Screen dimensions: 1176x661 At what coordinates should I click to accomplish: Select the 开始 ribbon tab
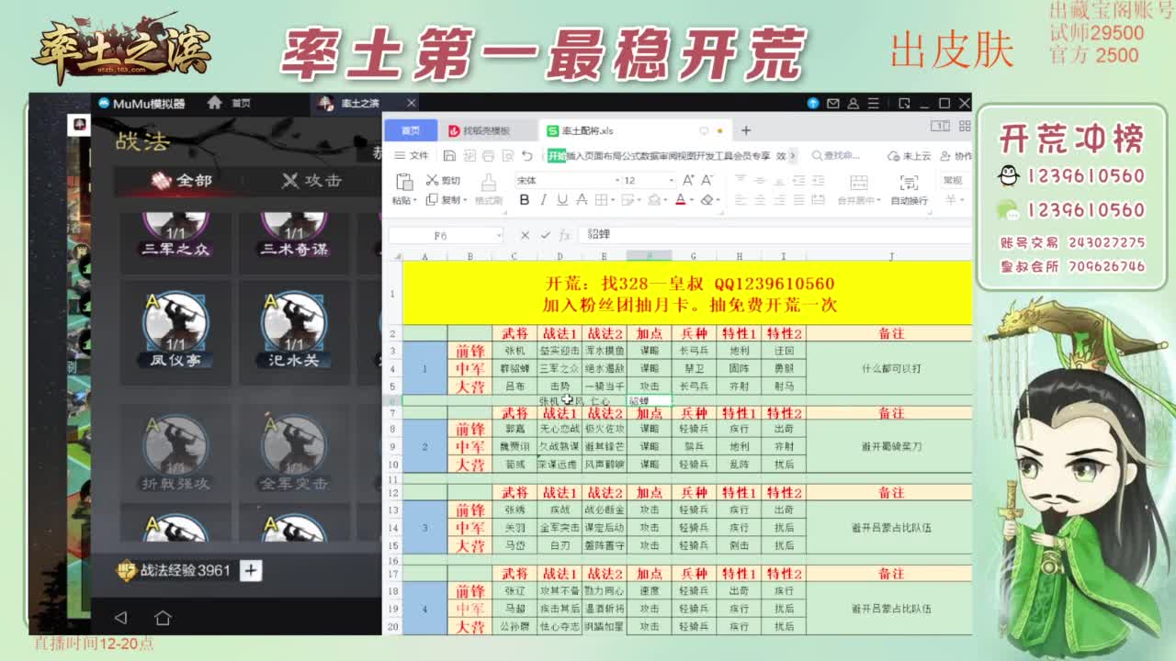click(557, 156)
